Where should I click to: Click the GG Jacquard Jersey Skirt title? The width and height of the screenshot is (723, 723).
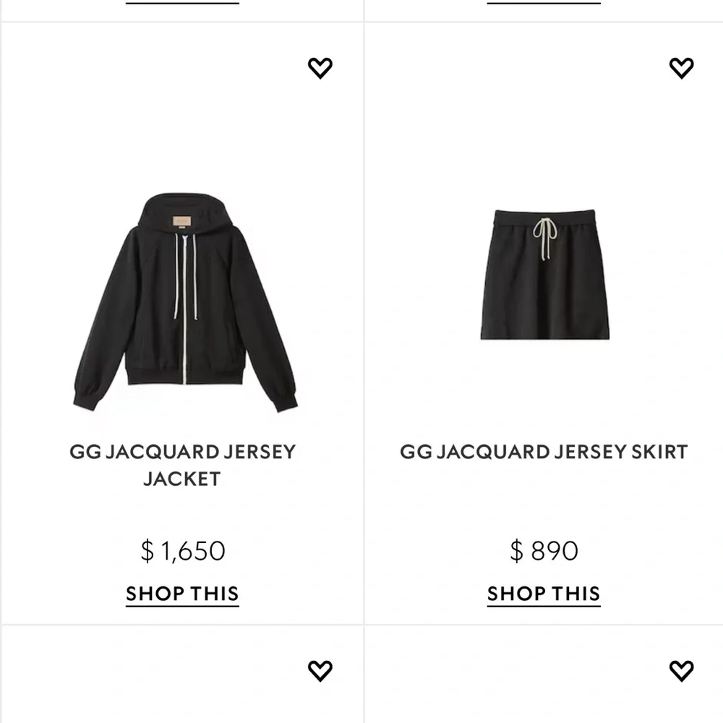click(x=544, y=452)
